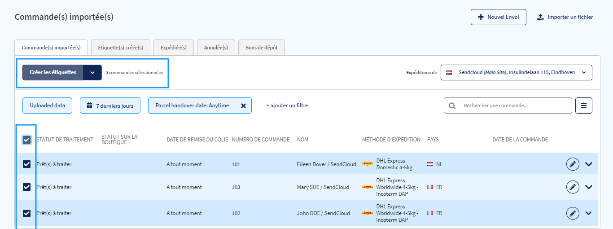The height and width of the screenshot is (229, 613).
Task: Click the column settings sliders icon
Action: (584, 106)
